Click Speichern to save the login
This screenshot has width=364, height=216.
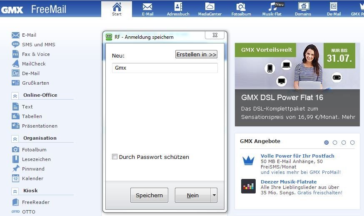tap(149, 195)
